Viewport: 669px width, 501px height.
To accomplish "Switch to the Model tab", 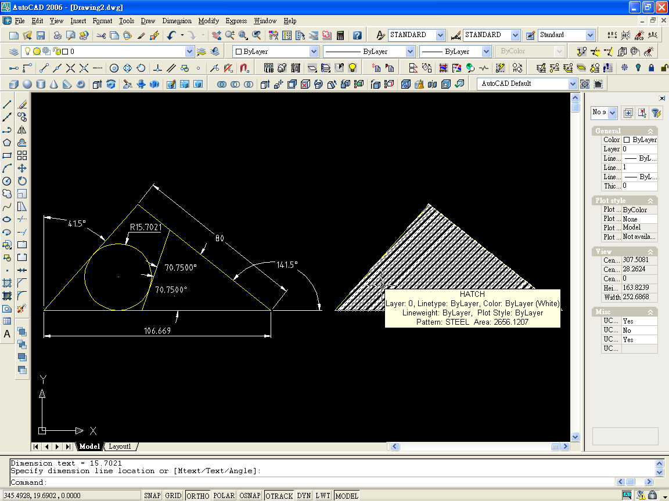I will point(89,446).
